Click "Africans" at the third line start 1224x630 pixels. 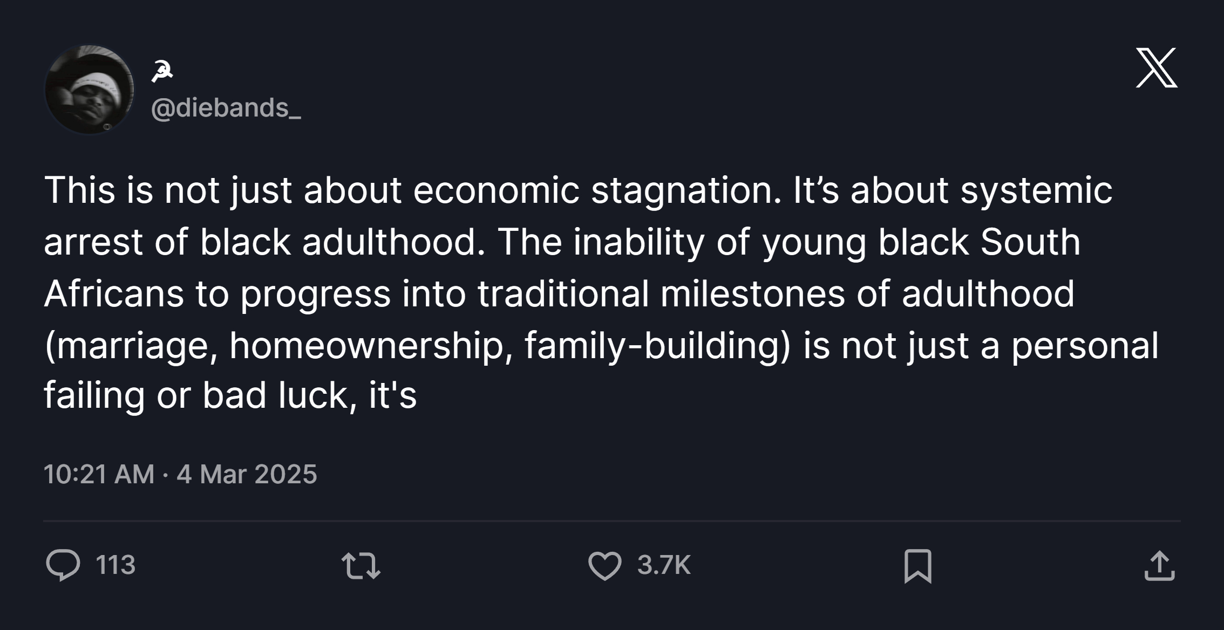[x=113, y=294]
